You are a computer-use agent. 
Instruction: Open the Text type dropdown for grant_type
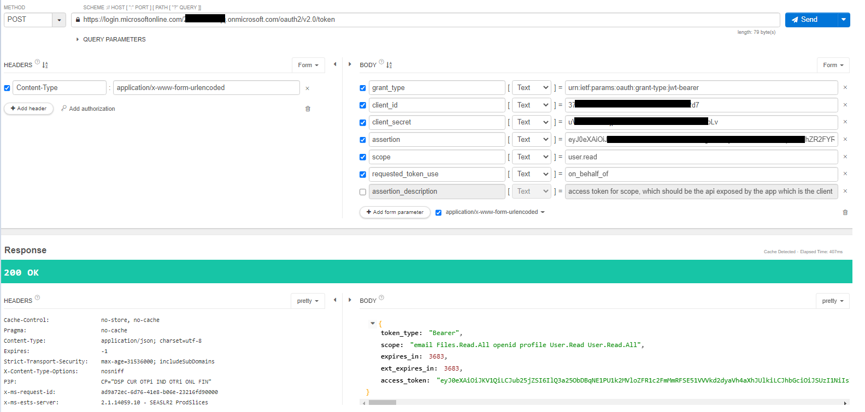point(532,88)
